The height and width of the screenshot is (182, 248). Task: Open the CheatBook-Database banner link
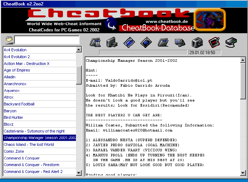tap(157, 28)
